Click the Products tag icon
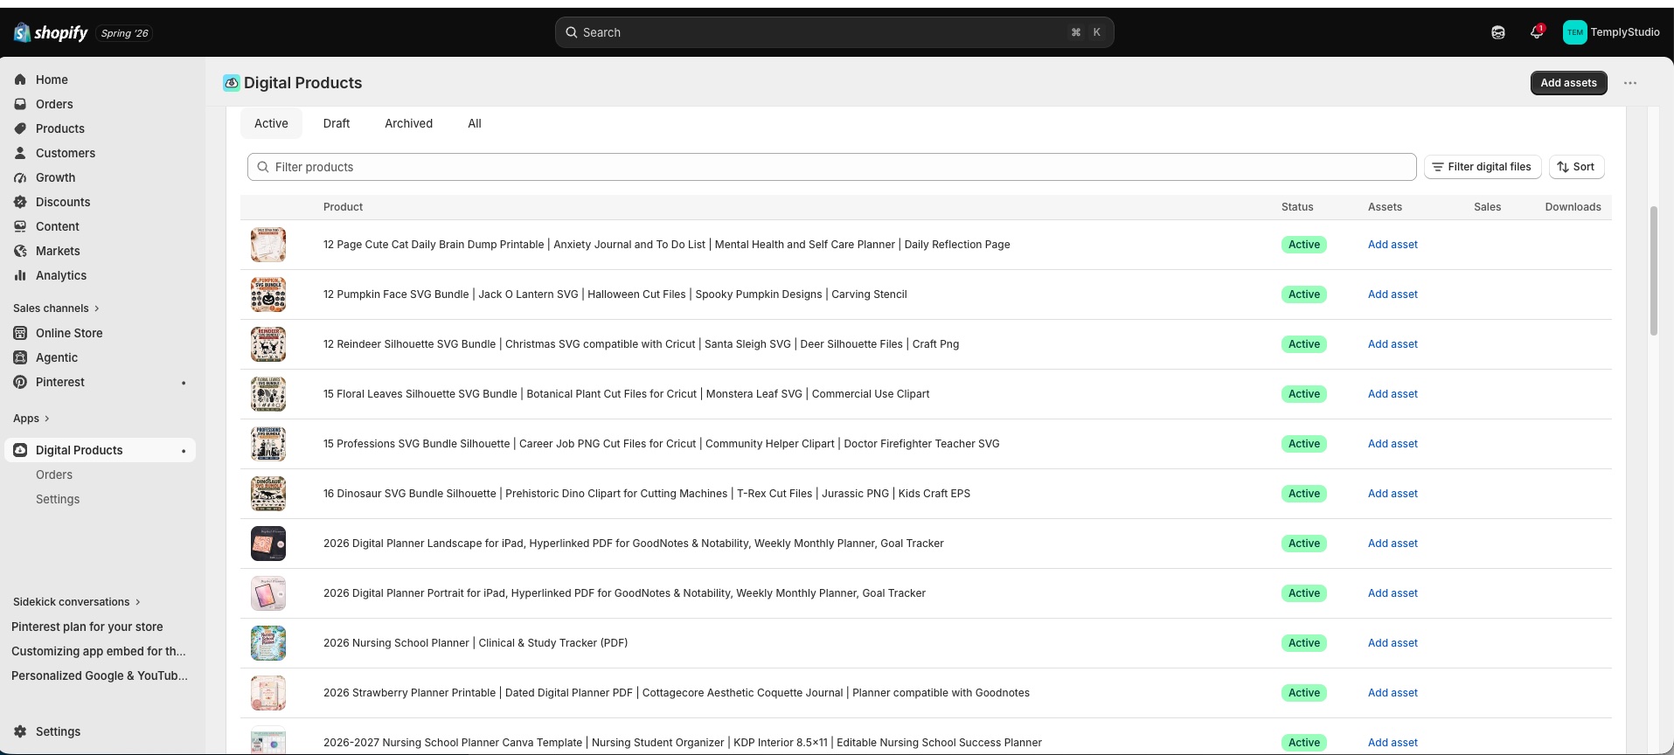The height and width of the screenshot is (755, 1674). [x=20, y=128]
